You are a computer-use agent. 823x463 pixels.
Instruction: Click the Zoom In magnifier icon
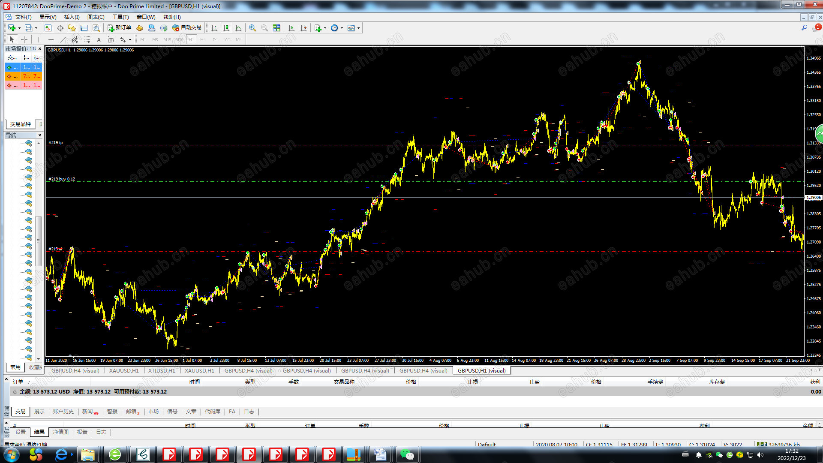point(252,28)
